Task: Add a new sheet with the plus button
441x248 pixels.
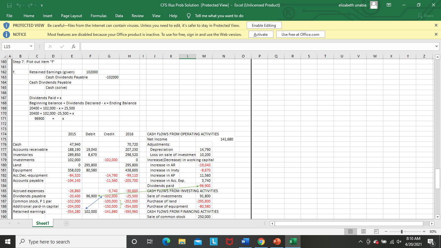Action: pyautogui.click(x=66, y=223)
